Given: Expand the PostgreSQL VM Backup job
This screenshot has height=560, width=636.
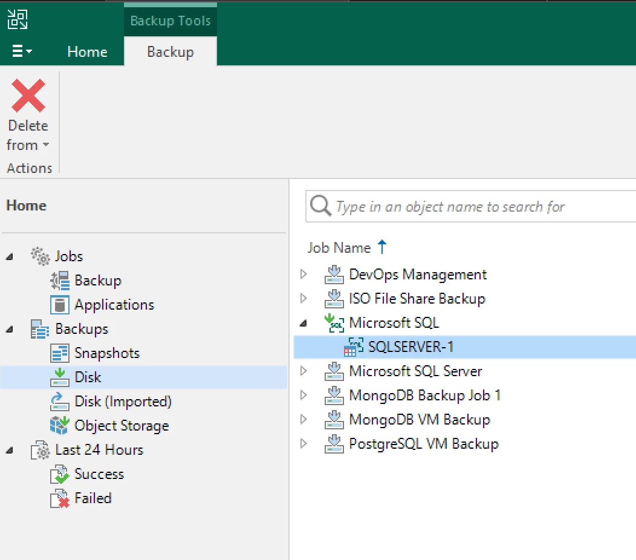Looking at the screenshot, I should (303, 443).
